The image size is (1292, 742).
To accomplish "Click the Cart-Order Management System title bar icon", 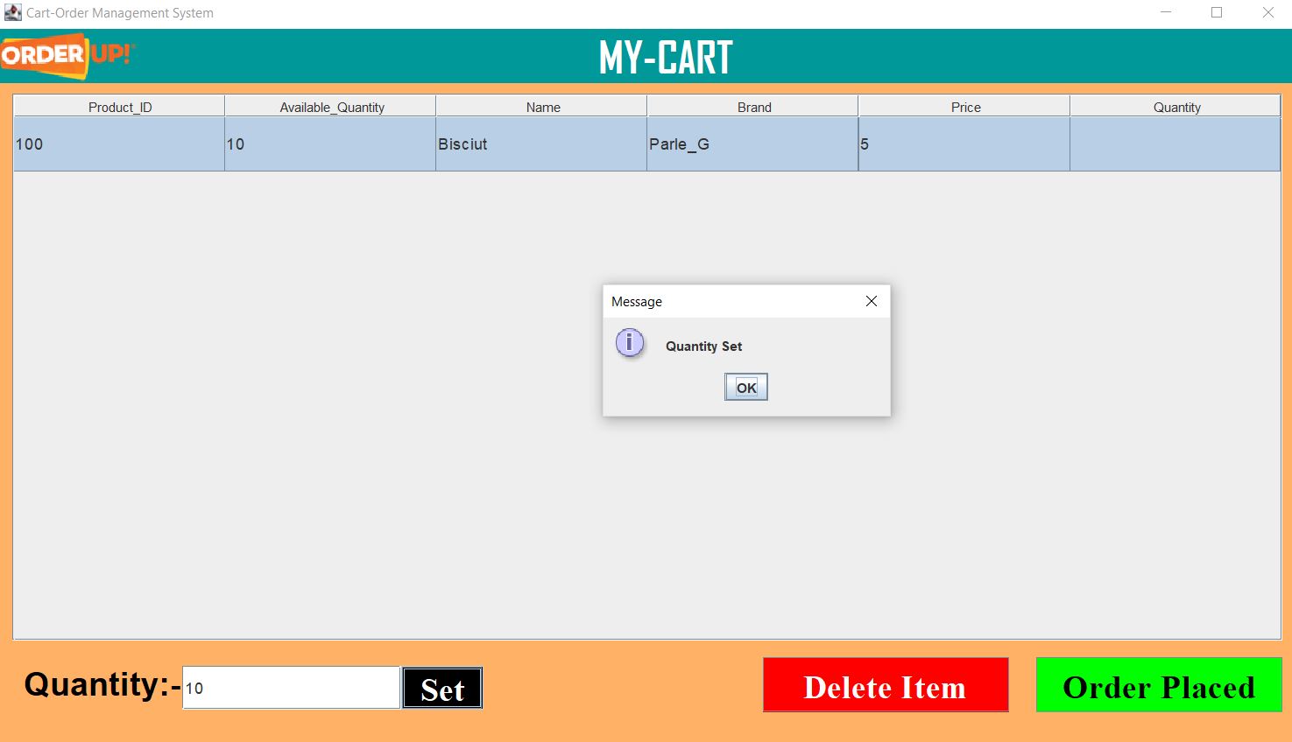I will (12, 12).
